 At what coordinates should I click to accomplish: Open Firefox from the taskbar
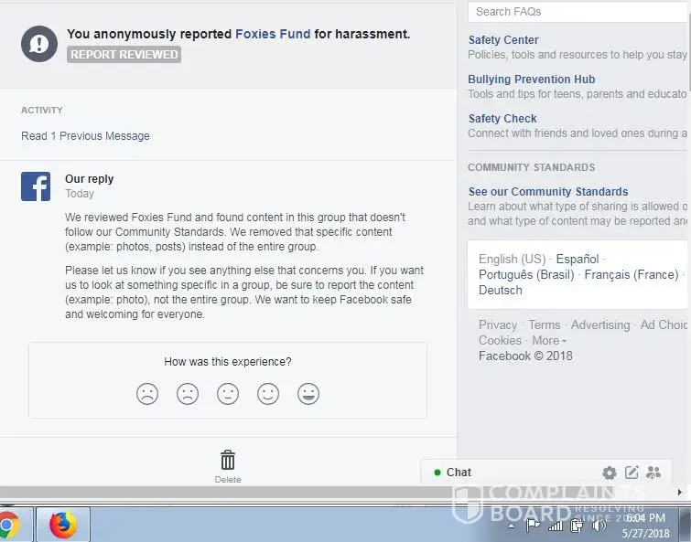(63, 525)
